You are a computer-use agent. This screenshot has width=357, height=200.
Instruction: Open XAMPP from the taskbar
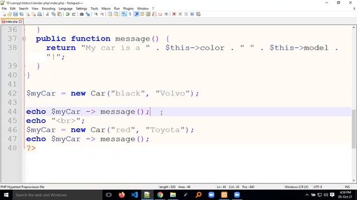[x=224, y=195]
